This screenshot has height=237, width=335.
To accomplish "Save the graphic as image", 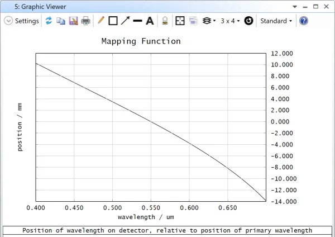I will pyautogui.click(x=73, y=21).
